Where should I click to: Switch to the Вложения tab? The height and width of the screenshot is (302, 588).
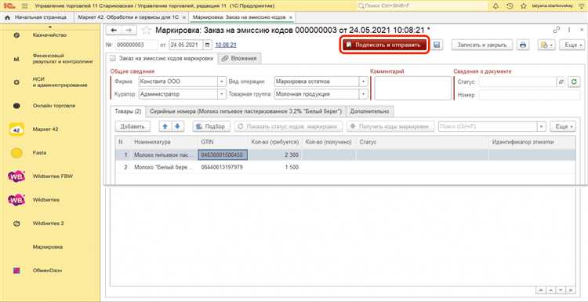[x=240, y=59]
